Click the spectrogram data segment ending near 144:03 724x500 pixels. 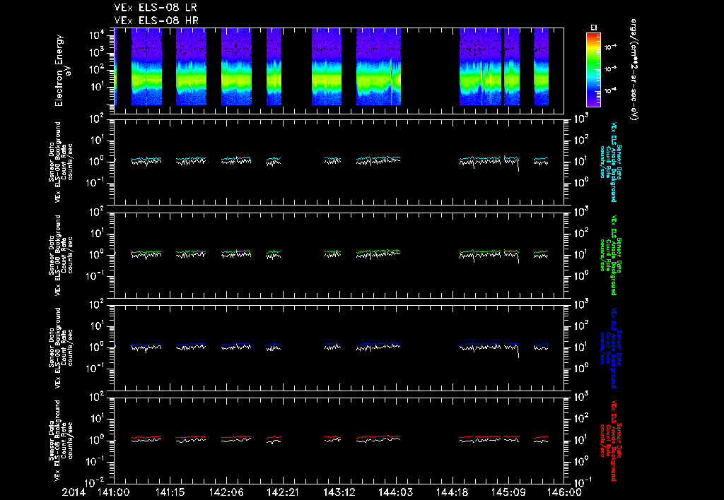[x=379, y=67]
